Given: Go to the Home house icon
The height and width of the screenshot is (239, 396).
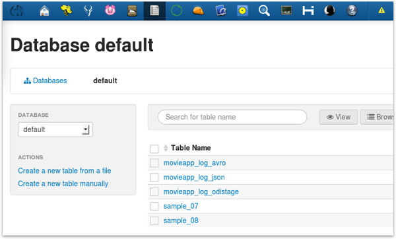Looking at the screenshot, I should click(x=44, y=11).
